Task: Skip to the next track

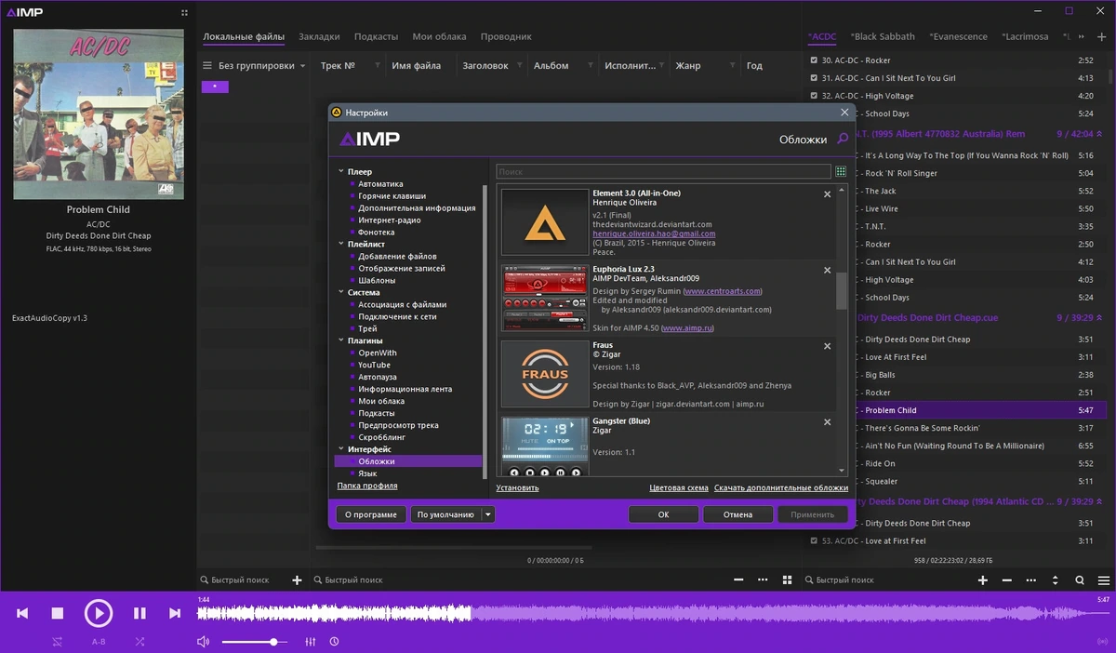Action: tap(174, 614)
